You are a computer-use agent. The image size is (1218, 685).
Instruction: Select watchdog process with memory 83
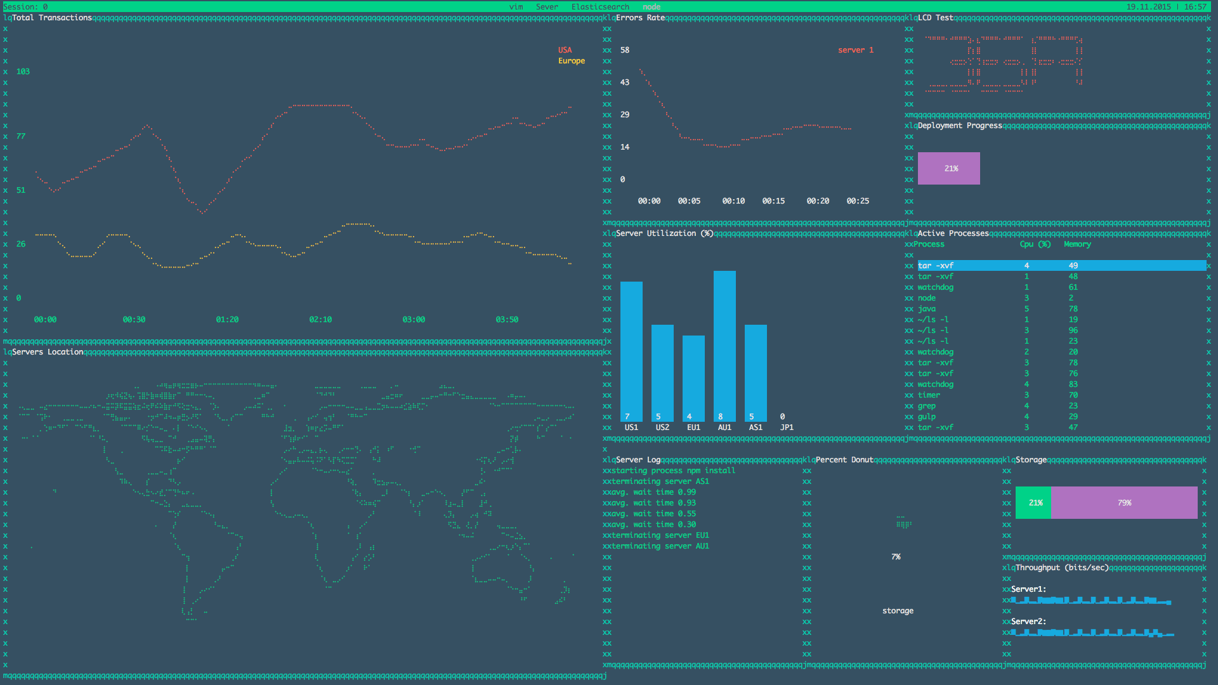(x=1062, y=384)
